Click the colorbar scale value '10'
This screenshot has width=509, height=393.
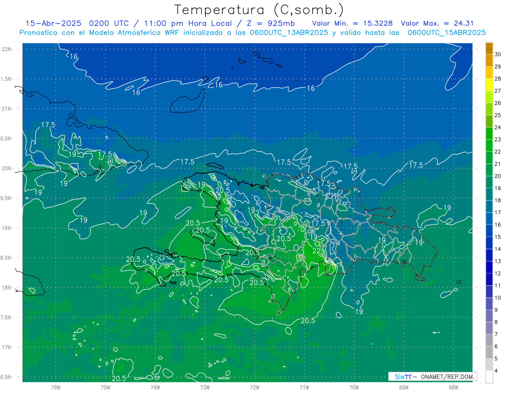tap(498, 298)
